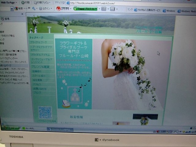The width and height of the screenshot is (196, 147).
Task: Click the Trend Micro logo icon
Action: tap(58, 9)
